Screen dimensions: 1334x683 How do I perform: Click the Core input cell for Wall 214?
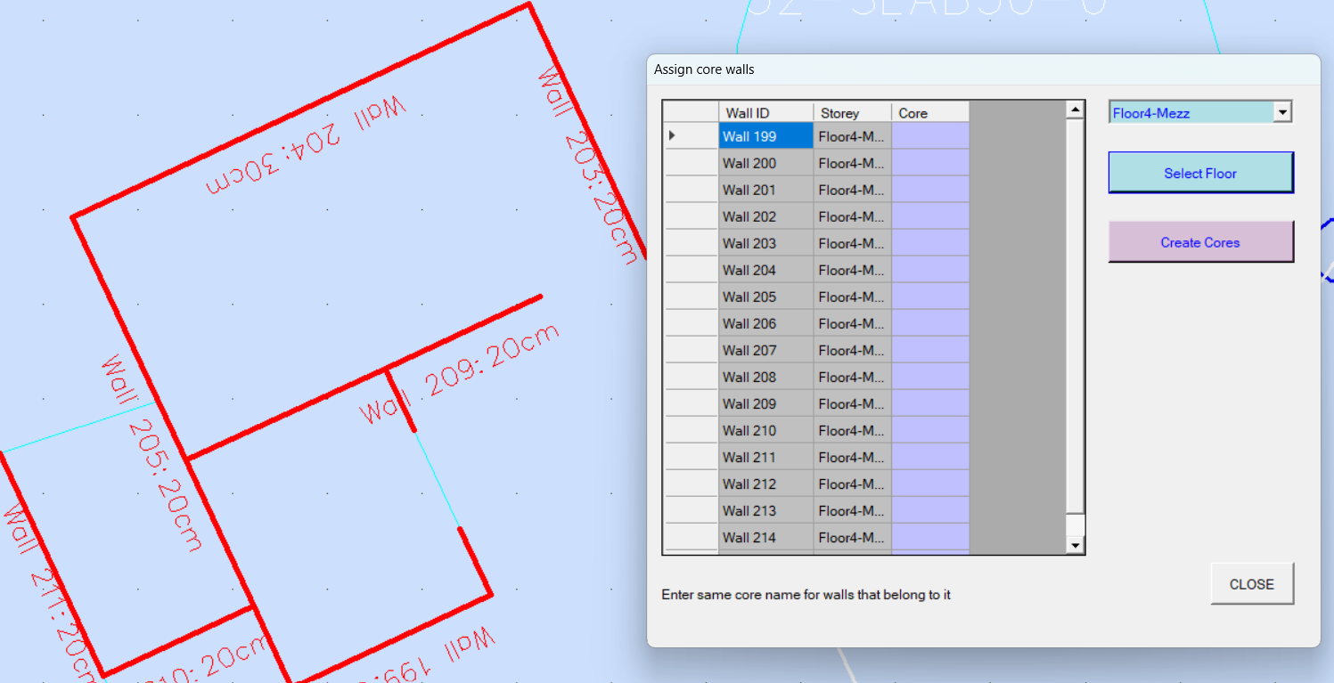click(930, 537)
